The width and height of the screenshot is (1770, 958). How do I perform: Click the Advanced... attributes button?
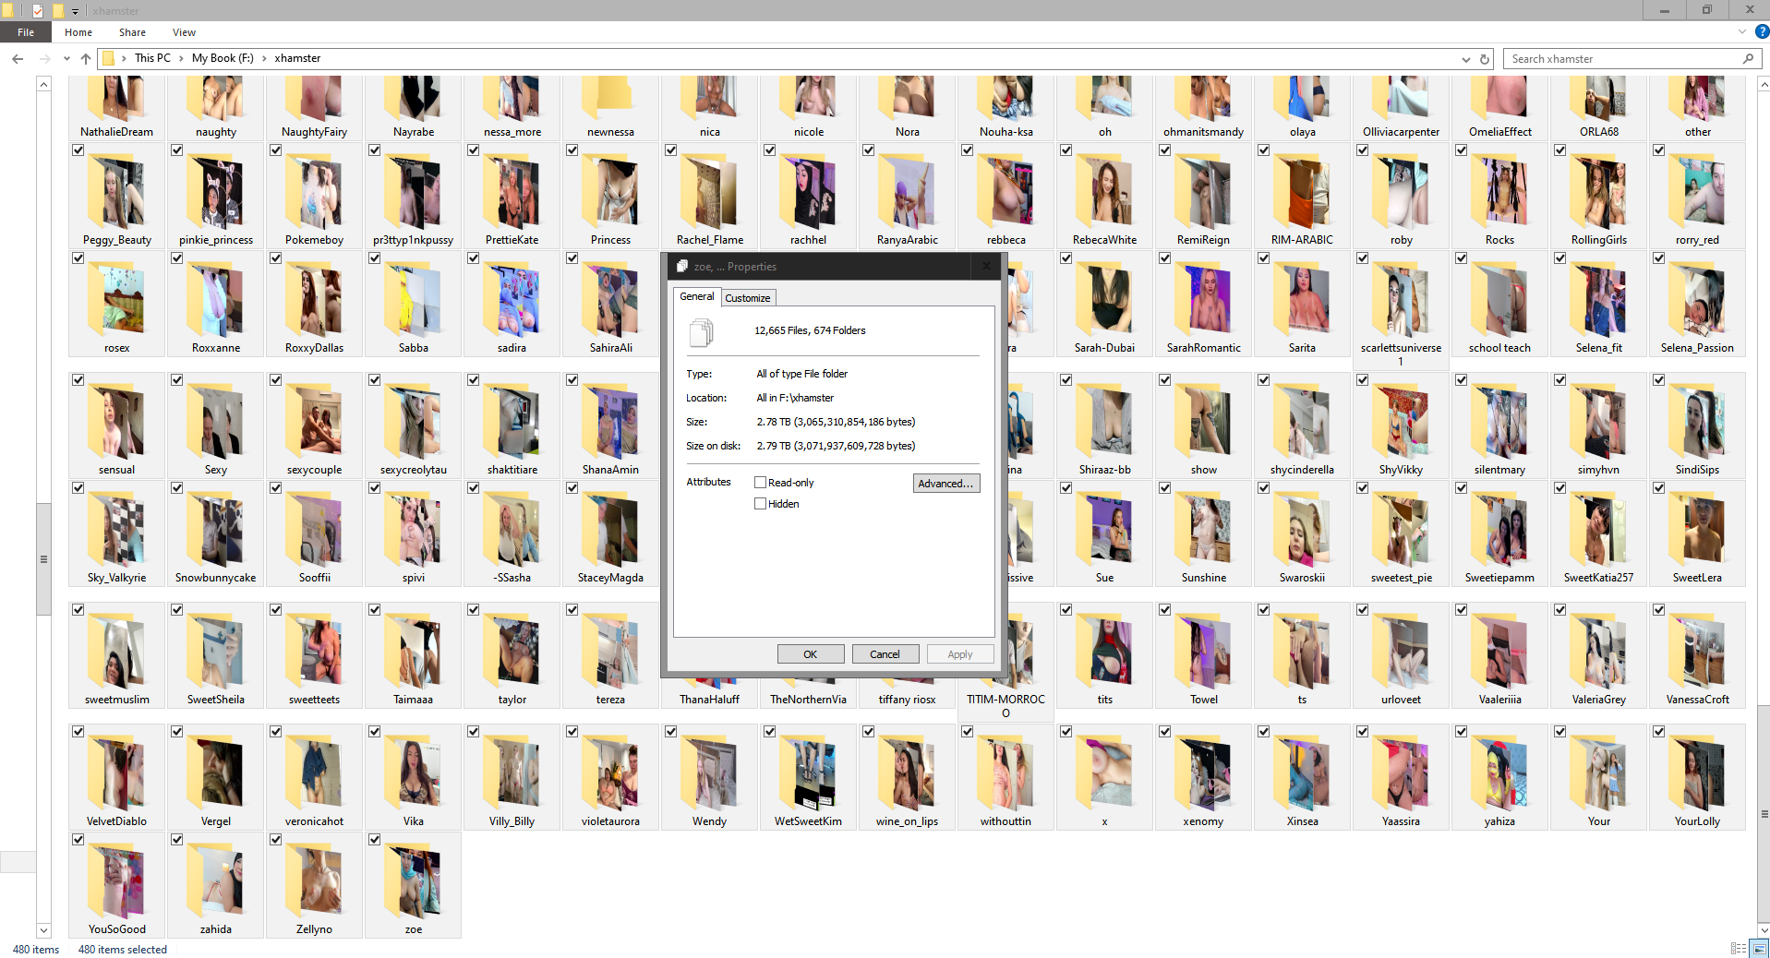tap(946, 484)
